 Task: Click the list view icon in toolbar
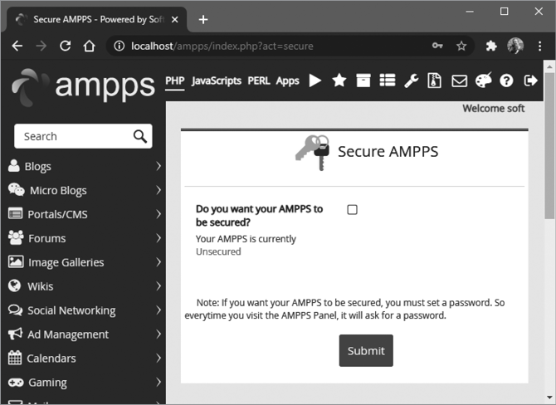point(387,81)
